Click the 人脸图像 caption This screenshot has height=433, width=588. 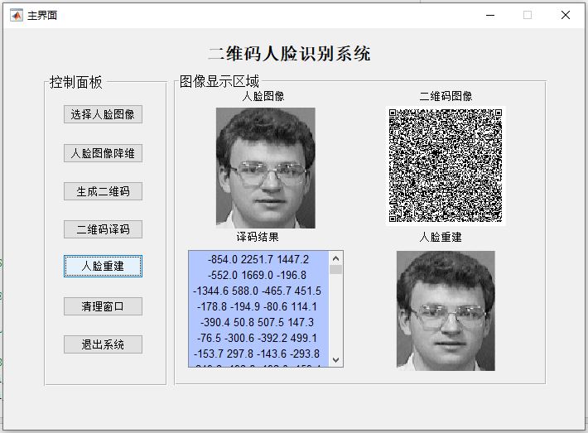click(x=263, y=96)
